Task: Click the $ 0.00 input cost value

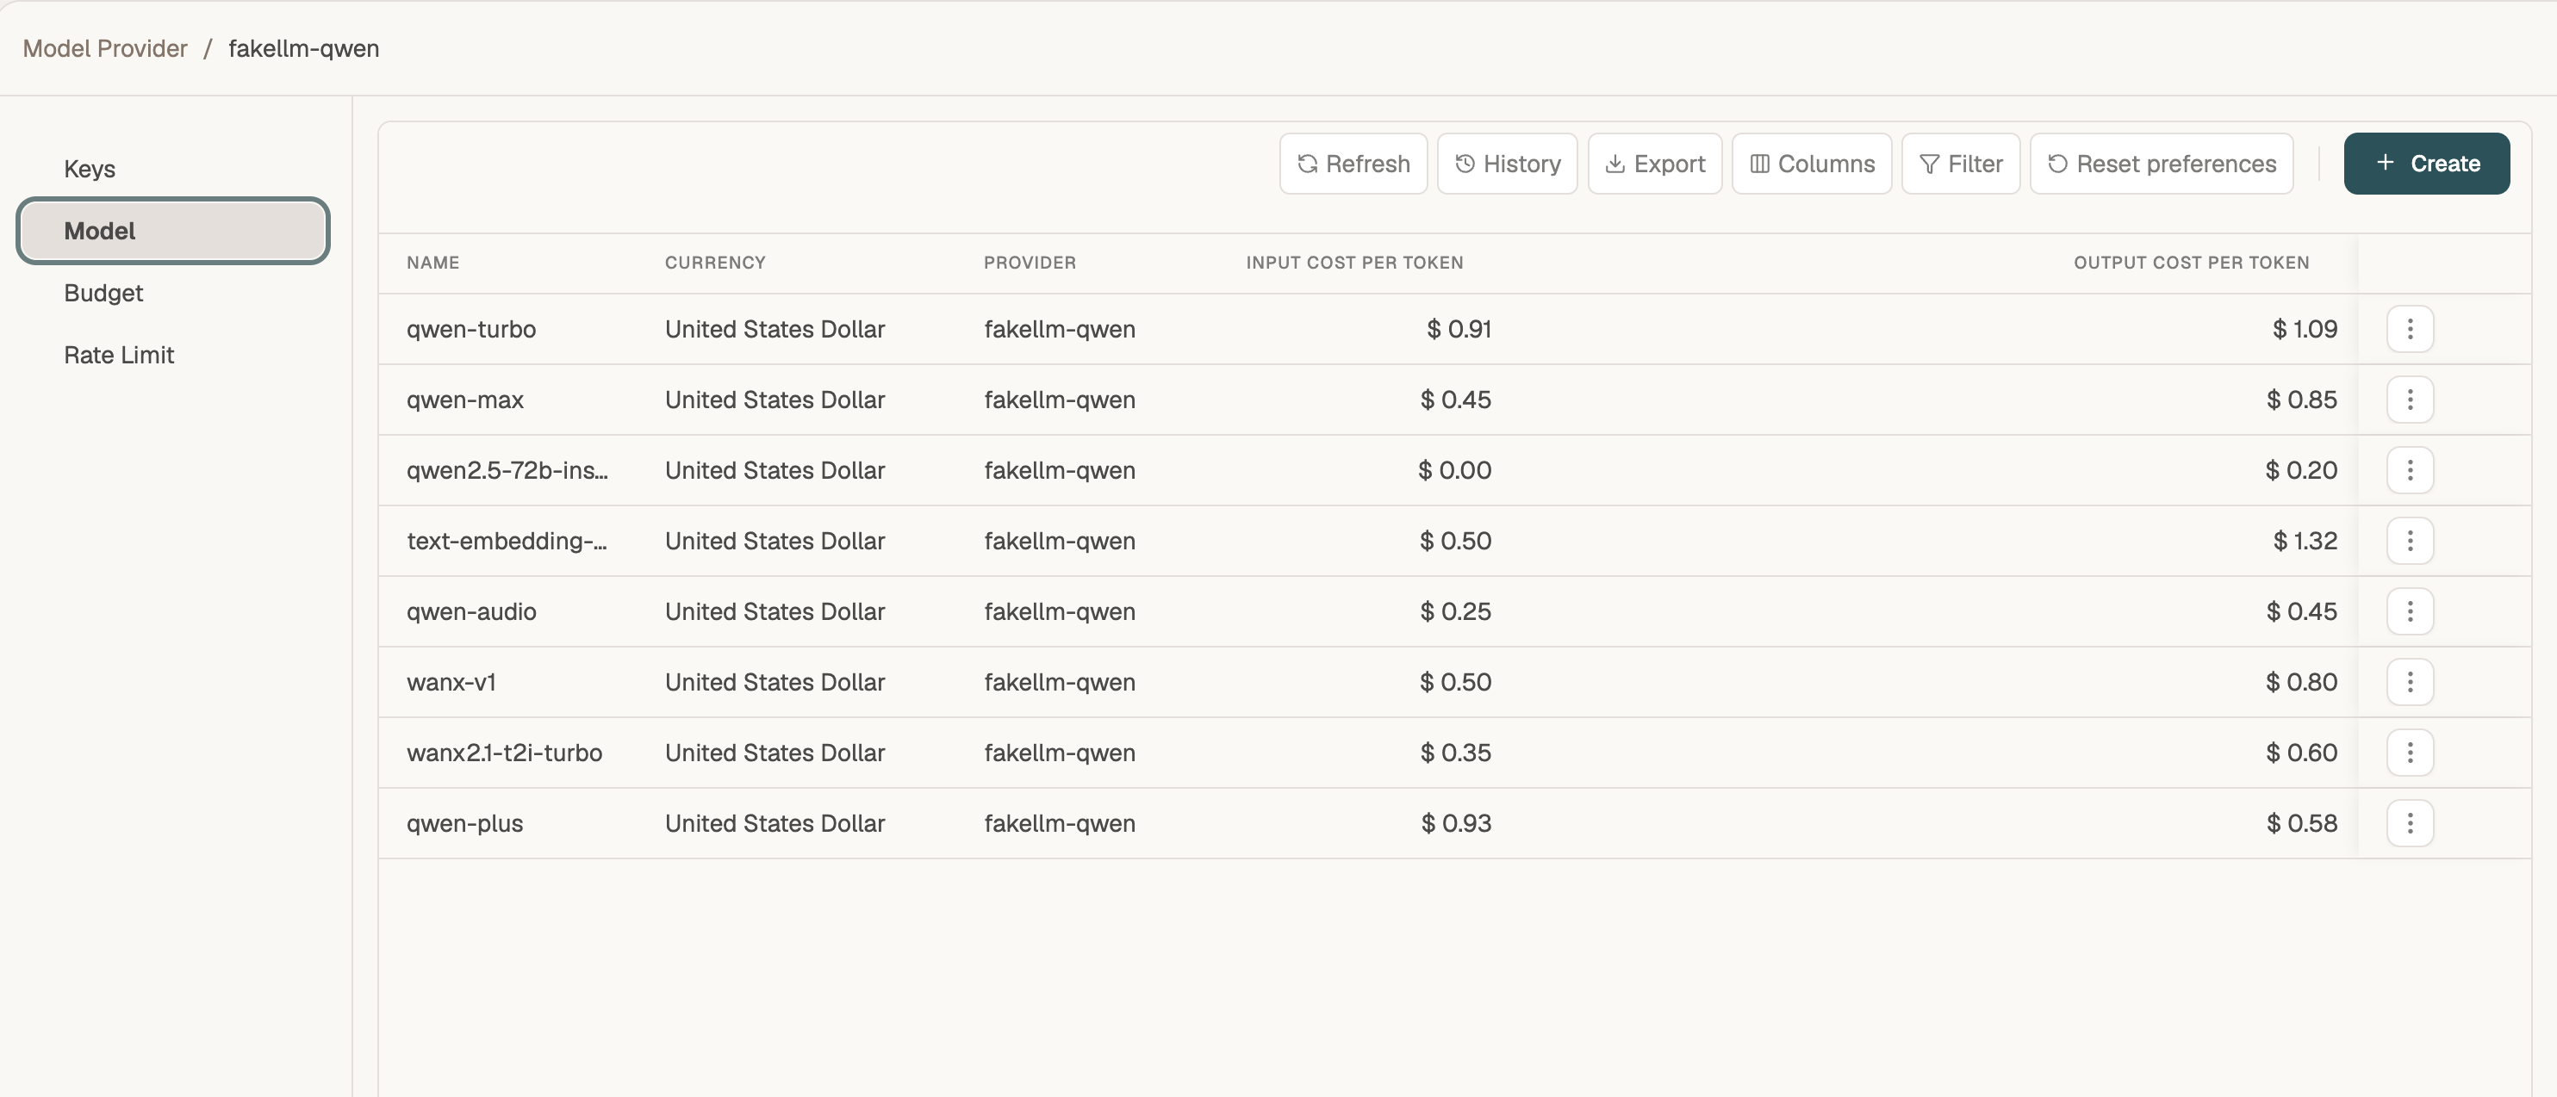Action: [x=1454, y=470]
